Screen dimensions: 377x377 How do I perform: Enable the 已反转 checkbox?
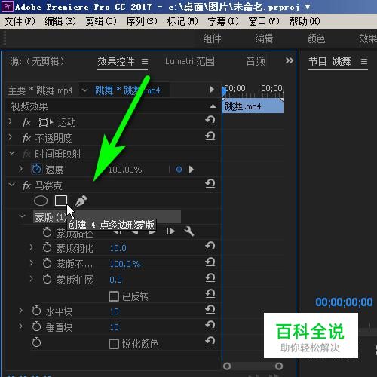pos(114,296)
